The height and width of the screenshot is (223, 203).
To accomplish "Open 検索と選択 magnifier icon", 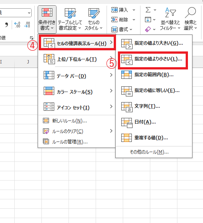I will (190, 12).
